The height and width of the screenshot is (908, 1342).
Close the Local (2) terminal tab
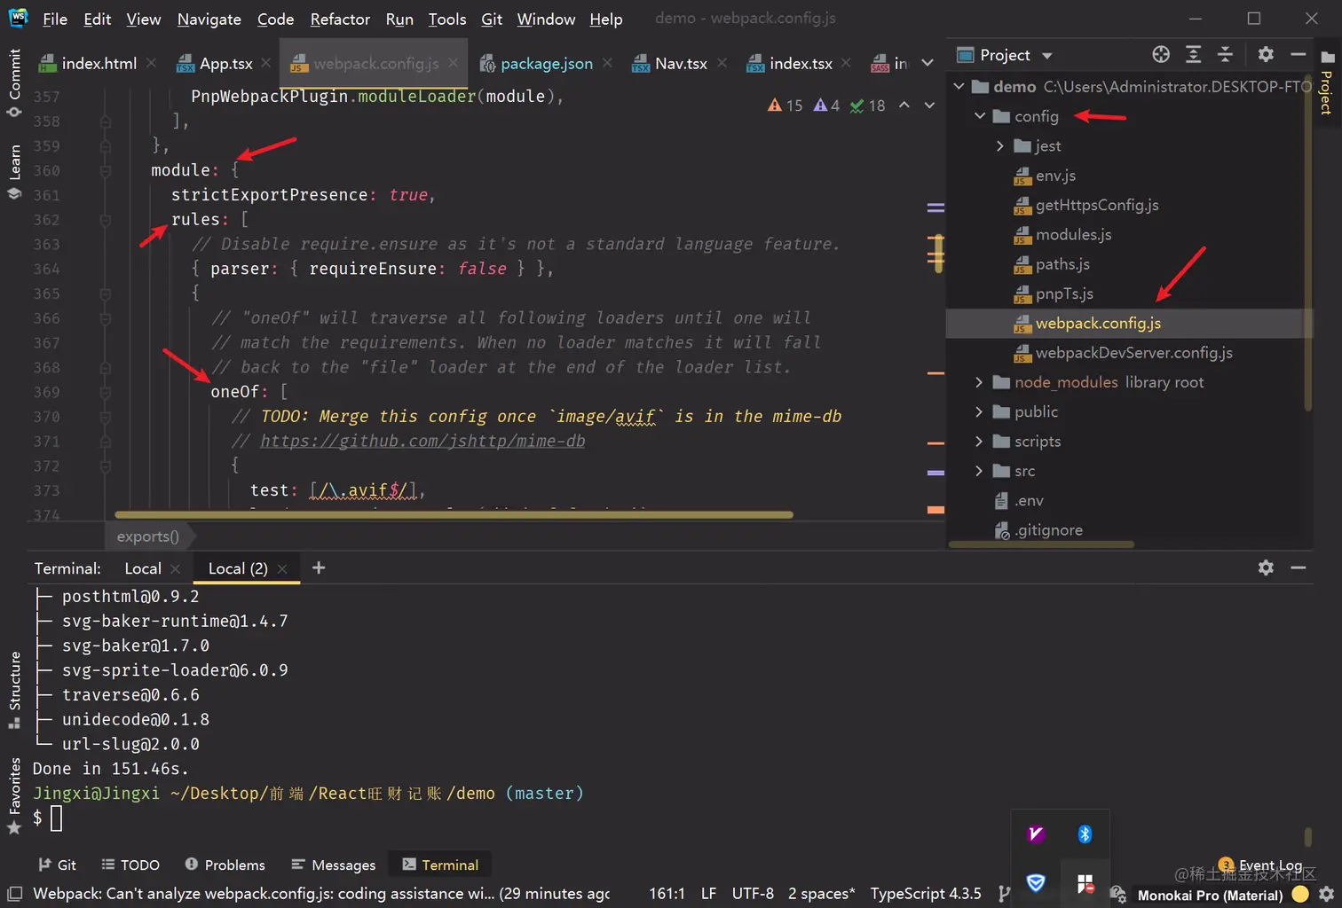pos(282,569)
